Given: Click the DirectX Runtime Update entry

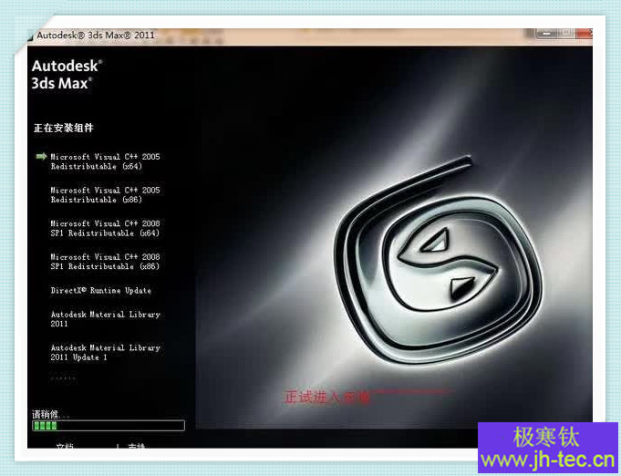Looking at the screenshot, I should coord(101,291).
